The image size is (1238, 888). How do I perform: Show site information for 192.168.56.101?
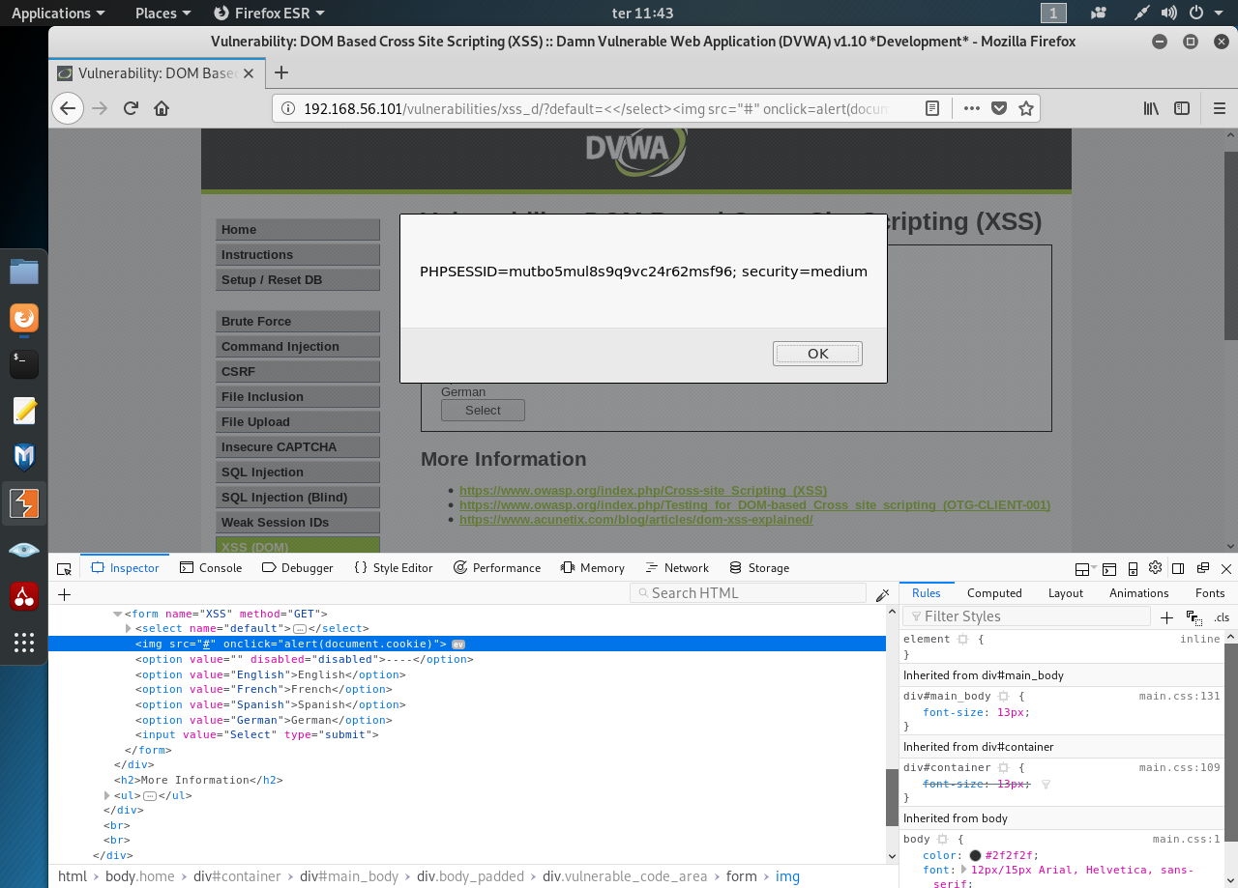point(289,108)
